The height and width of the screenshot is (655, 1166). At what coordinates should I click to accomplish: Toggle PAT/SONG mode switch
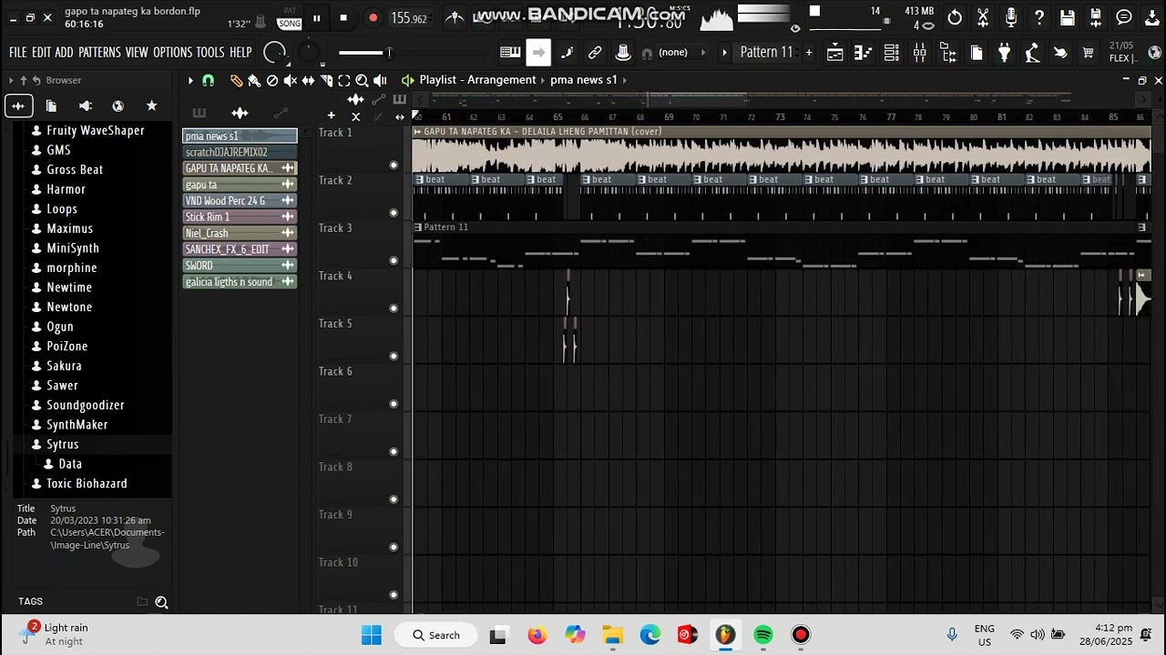289,18
